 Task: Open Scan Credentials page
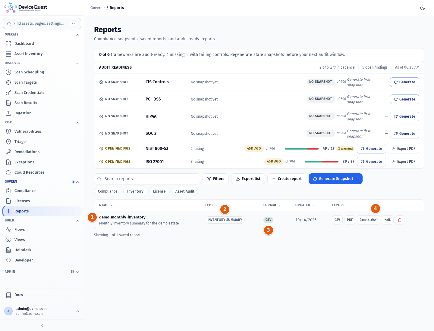pos(42,93)
